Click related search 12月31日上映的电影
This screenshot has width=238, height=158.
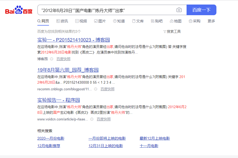[x=106, y=146]
